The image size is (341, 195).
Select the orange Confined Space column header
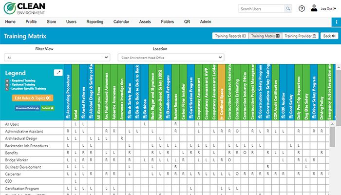(x=222, y=92)
